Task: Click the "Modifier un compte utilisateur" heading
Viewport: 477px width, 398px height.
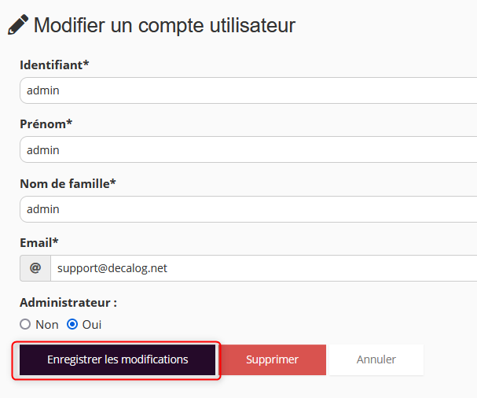Action: click(164, 25)
